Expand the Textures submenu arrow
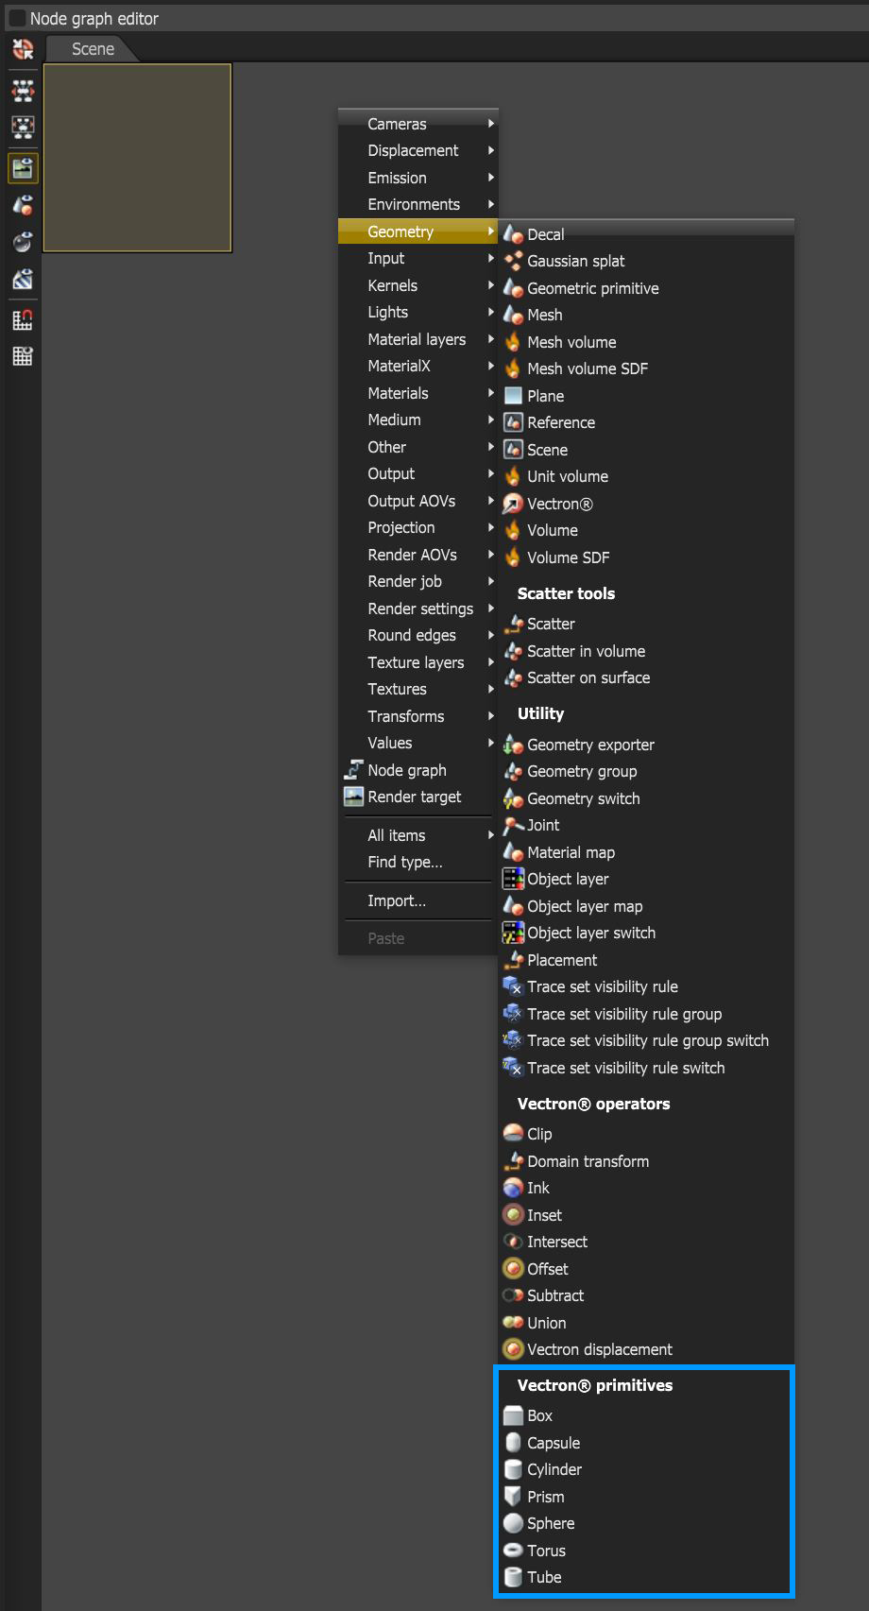Viewport: 869px width, 1611px height. 491,689
